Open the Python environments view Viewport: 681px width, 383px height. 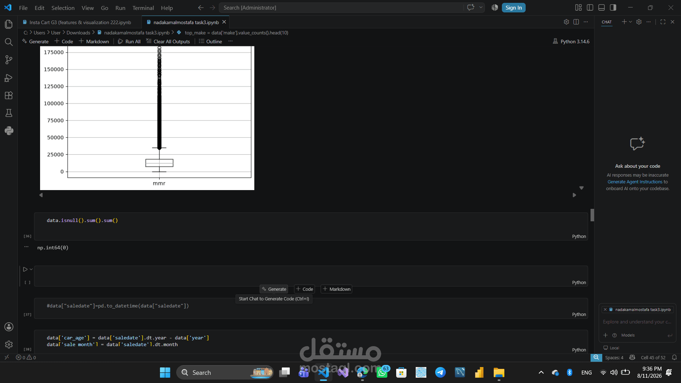tap(9, 131)
